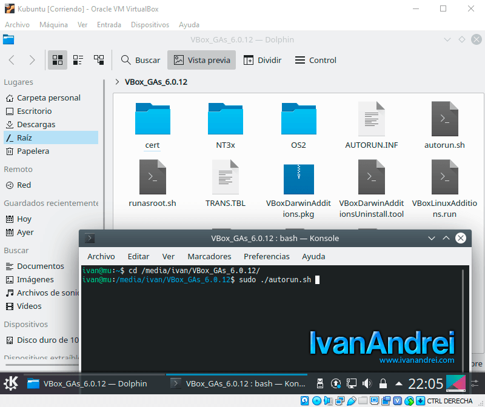Screen dimensions: 485x407
Task: Show files saved Ayer
Action: 51,233
